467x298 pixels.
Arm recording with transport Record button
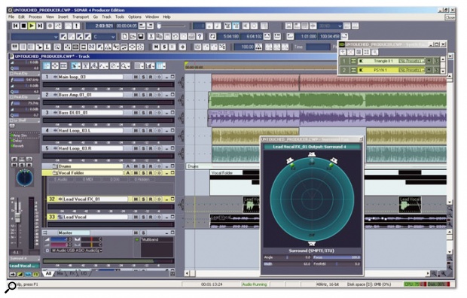pyautogui.click(x=50, y=26)
